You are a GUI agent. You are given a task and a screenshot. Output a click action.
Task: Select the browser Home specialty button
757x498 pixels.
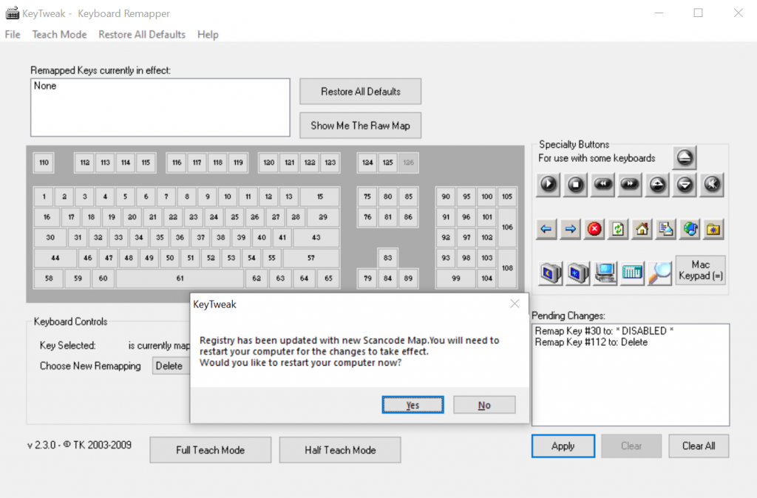[x=642, y=229]
